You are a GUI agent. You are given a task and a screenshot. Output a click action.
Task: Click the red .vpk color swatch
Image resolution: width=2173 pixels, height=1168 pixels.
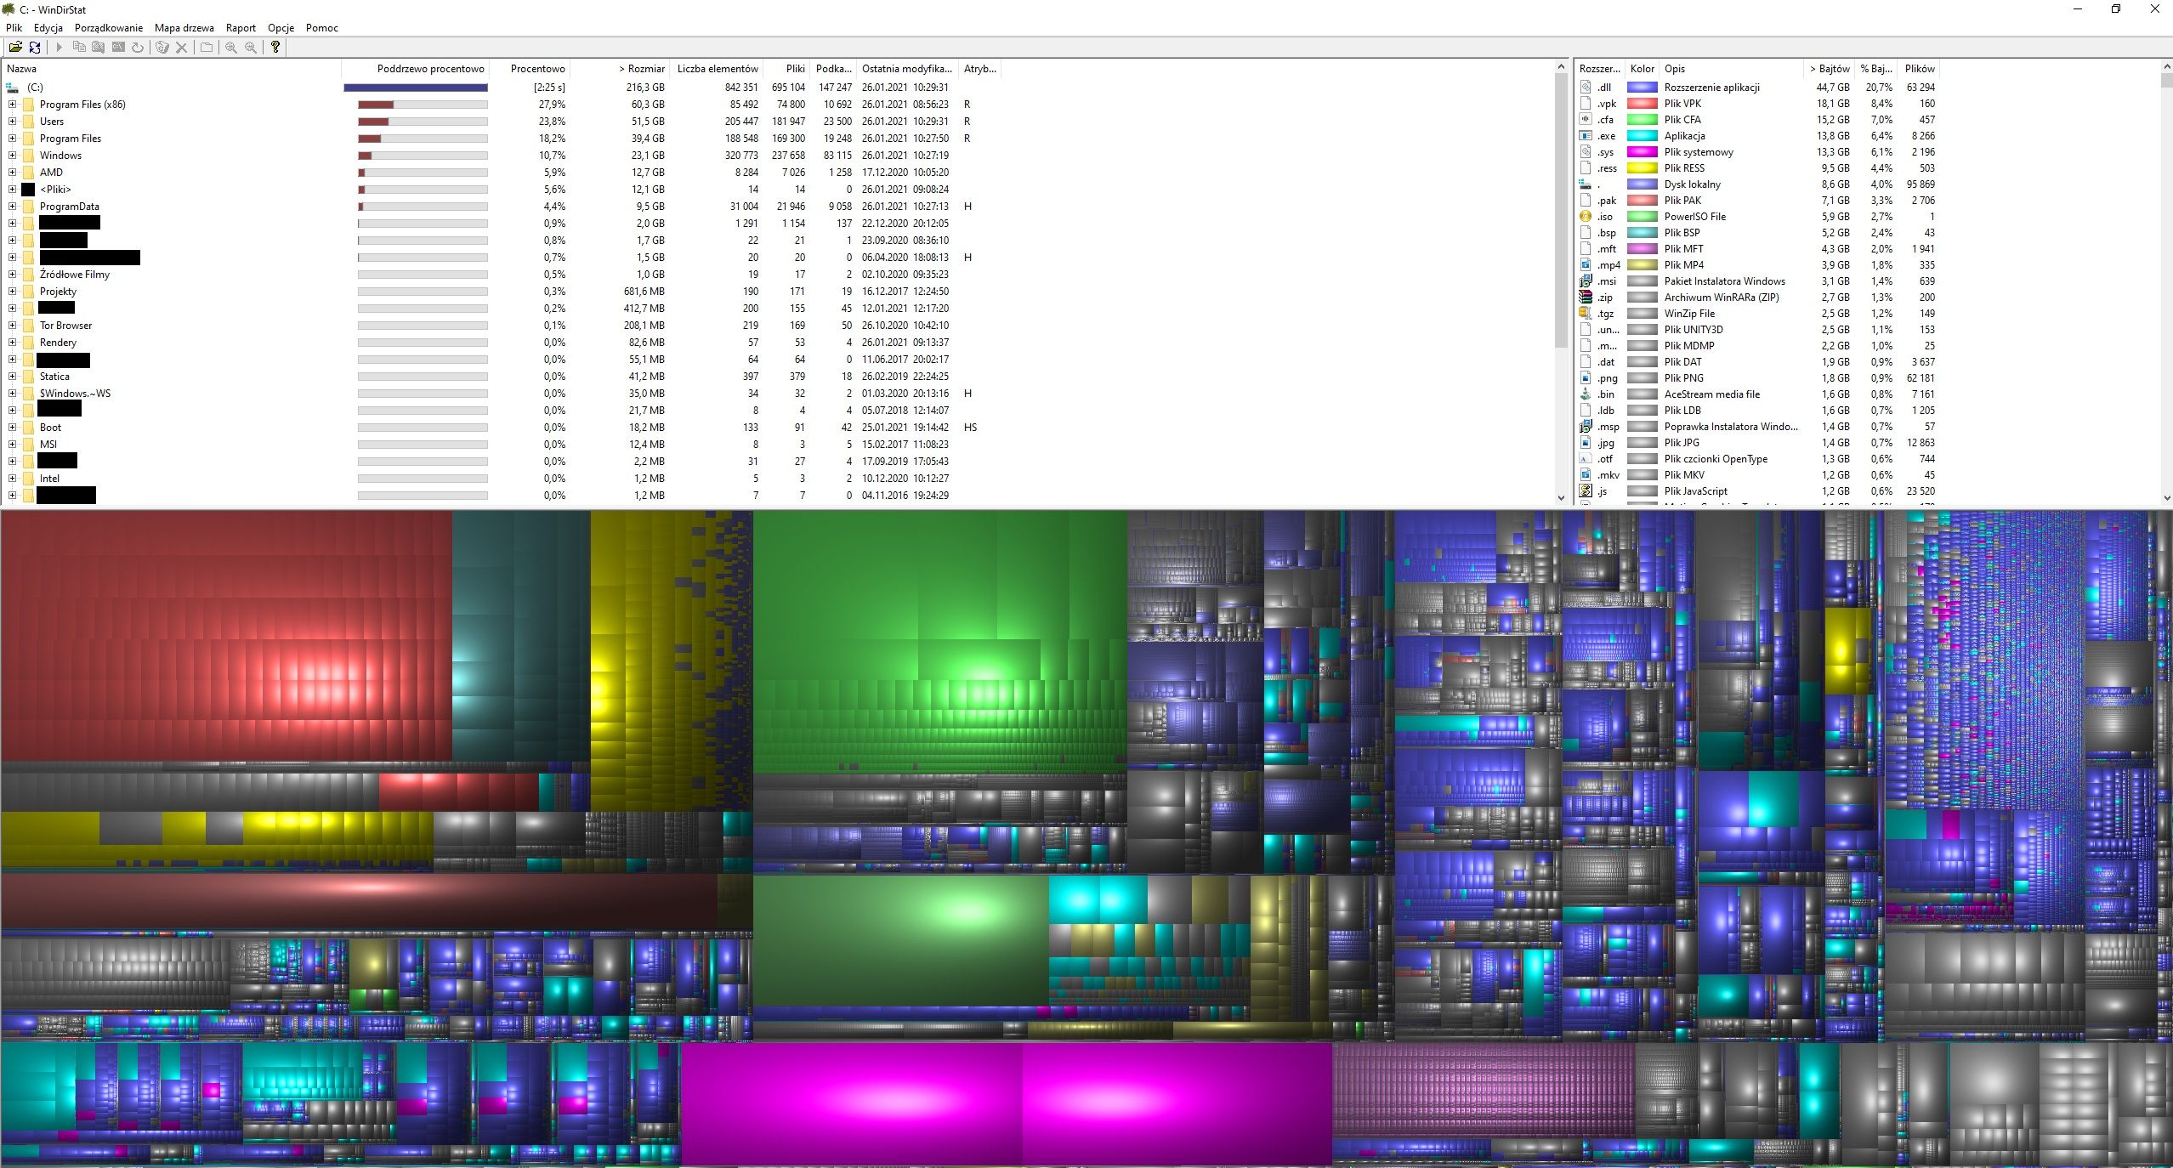pos(1642,104)
